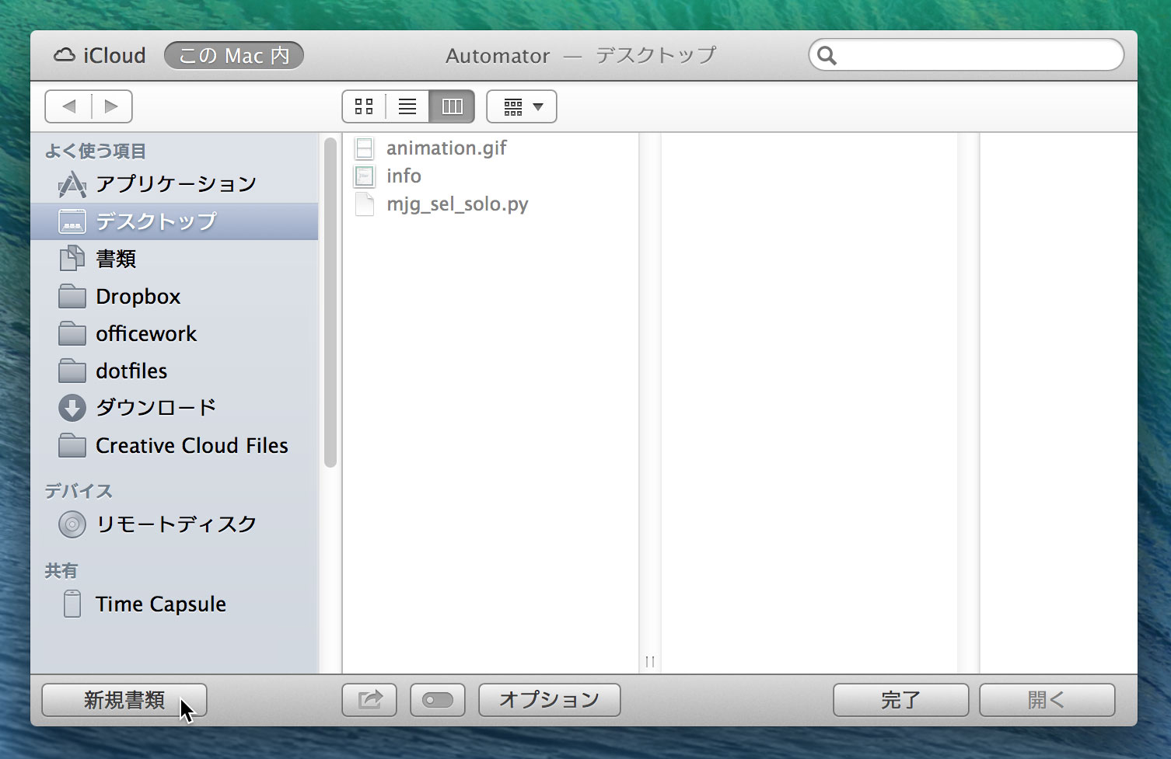Click the Time Capsule device icon

(72, 604)
